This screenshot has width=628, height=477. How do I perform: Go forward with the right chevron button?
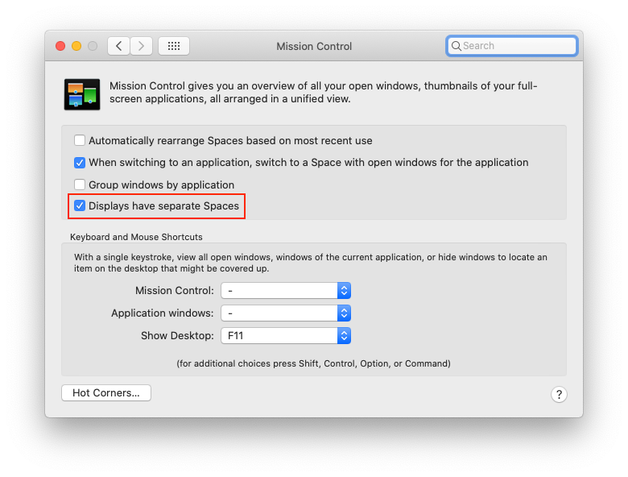(141, 46)
